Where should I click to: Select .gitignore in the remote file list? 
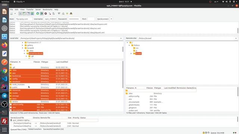(161, 108)
